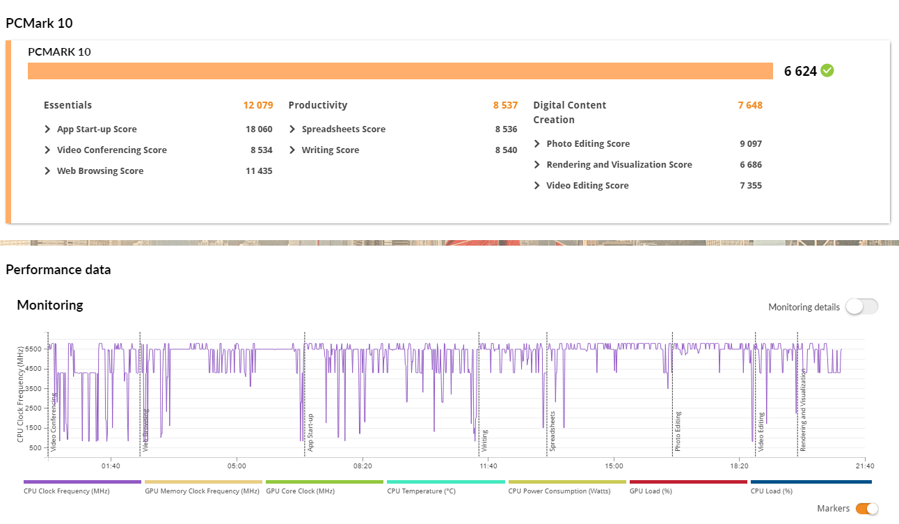Click the Digital Content Creation heading
The height and width of the screenshot is (524, 899).
(x=570, y=112)
